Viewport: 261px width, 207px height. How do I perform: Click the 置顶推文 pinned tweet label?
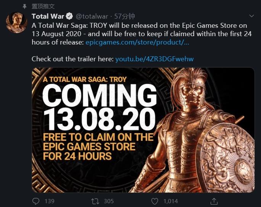point(43,6)
